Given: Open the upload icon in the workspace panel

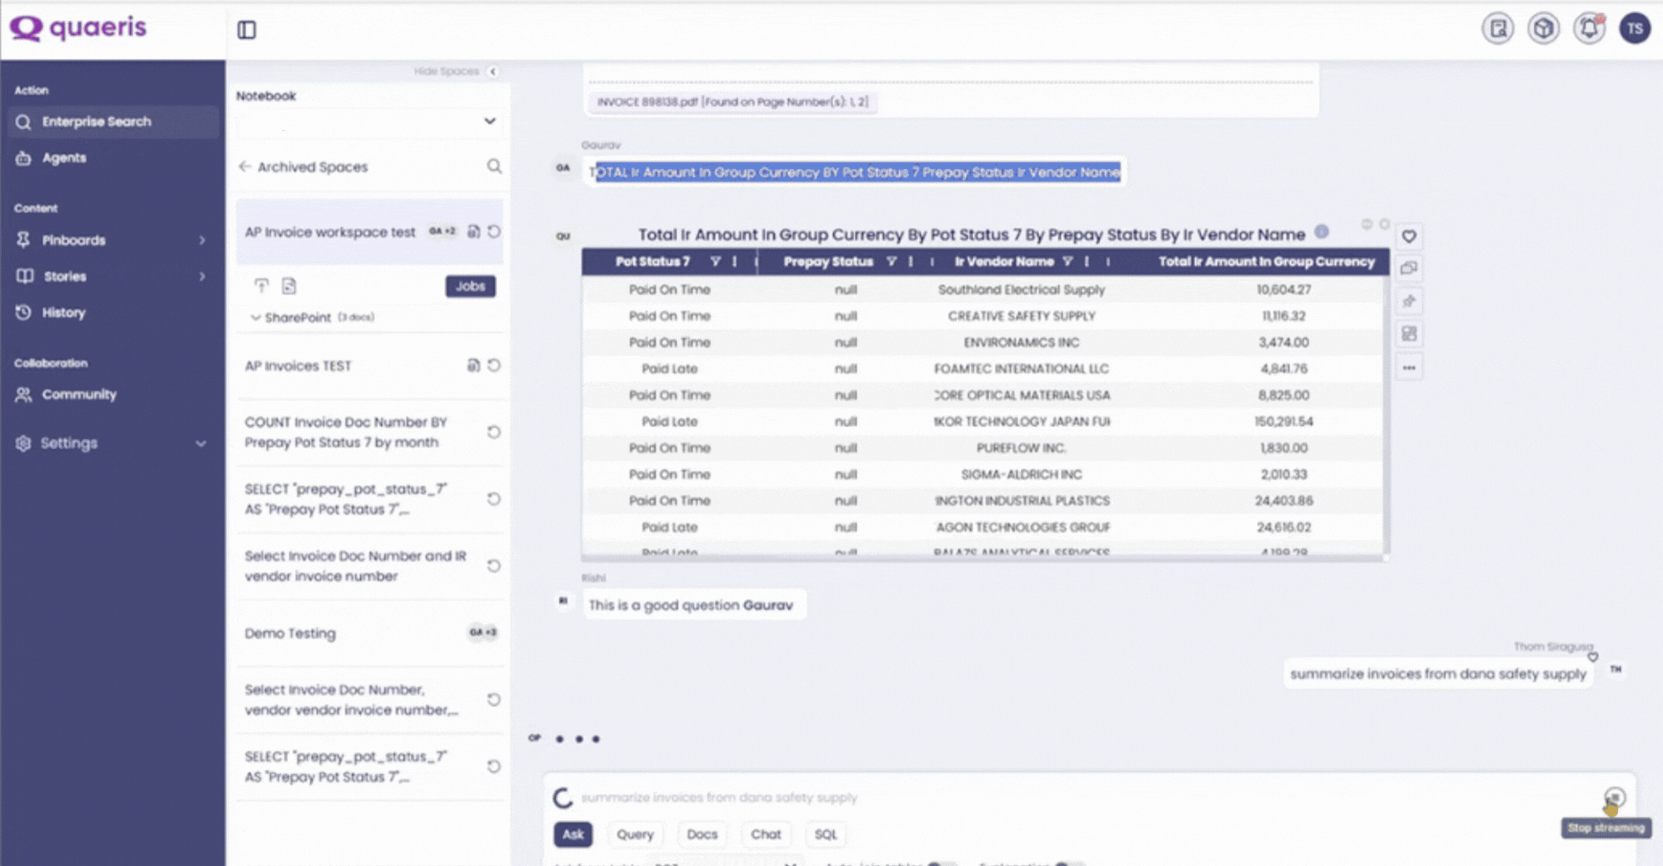Looking at the screenshot, I should pos(262,286).
